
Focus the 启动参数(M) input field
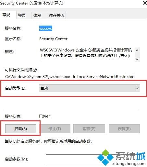click(93, 159)
